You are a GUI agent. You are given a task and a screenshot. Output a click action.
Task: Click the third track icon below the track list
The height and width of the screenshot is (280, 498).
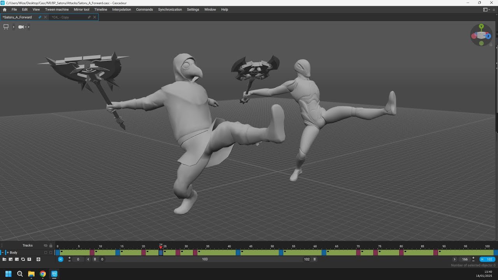(17, 259)
